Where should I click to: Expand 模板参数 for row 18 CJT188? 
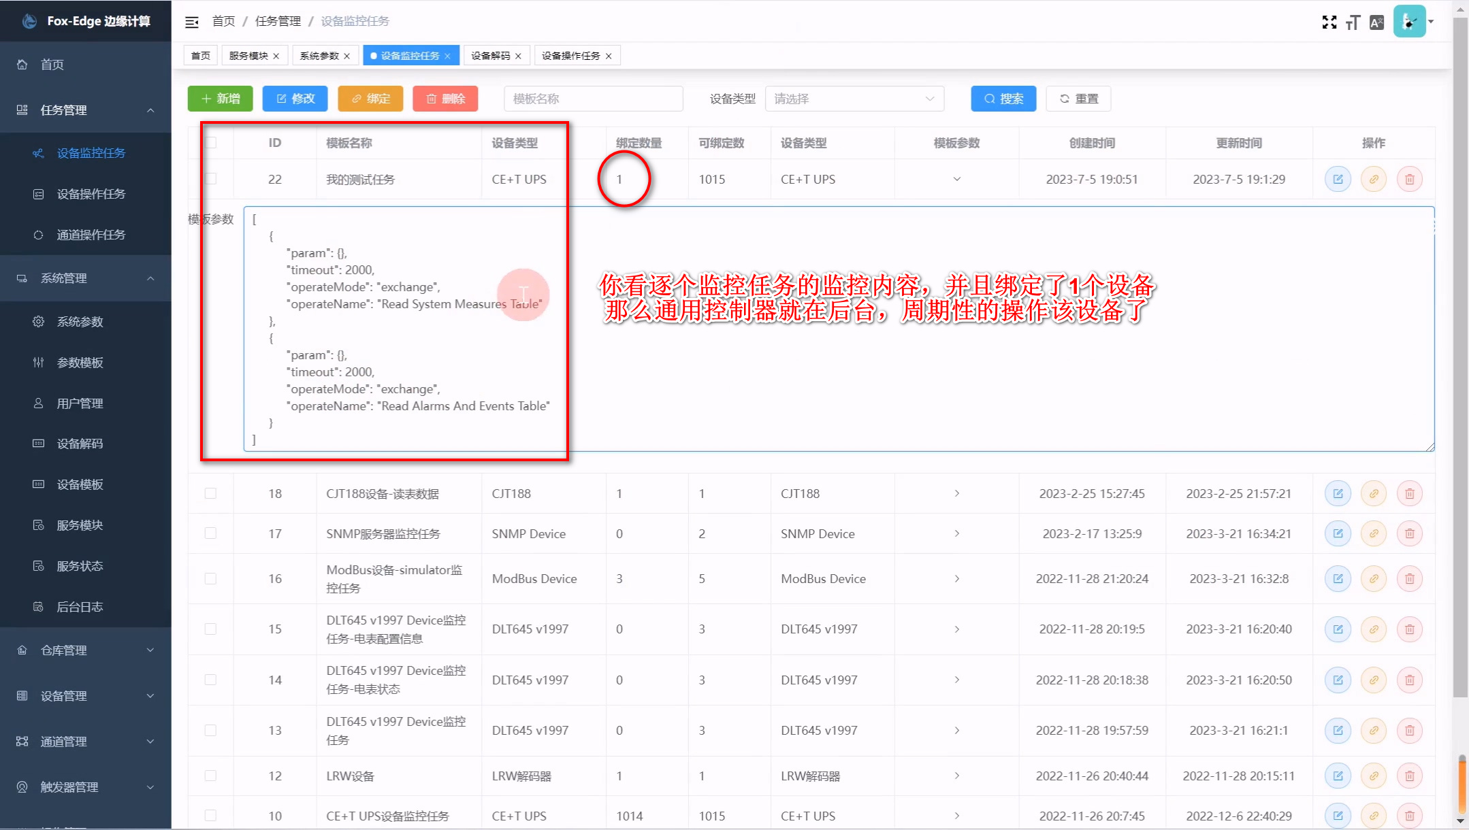tap(956, 494)
